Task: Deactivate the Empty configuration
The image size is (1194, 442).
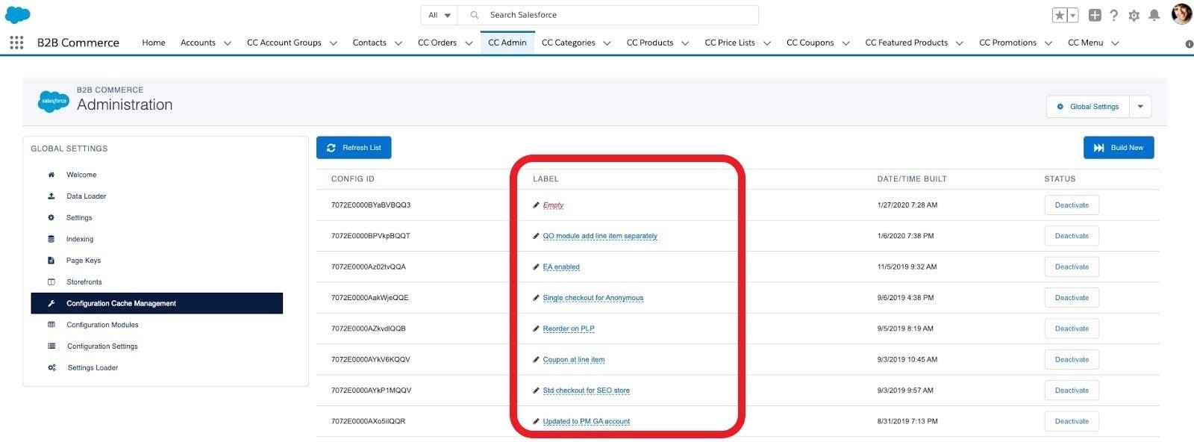Action: point(1072,205)
